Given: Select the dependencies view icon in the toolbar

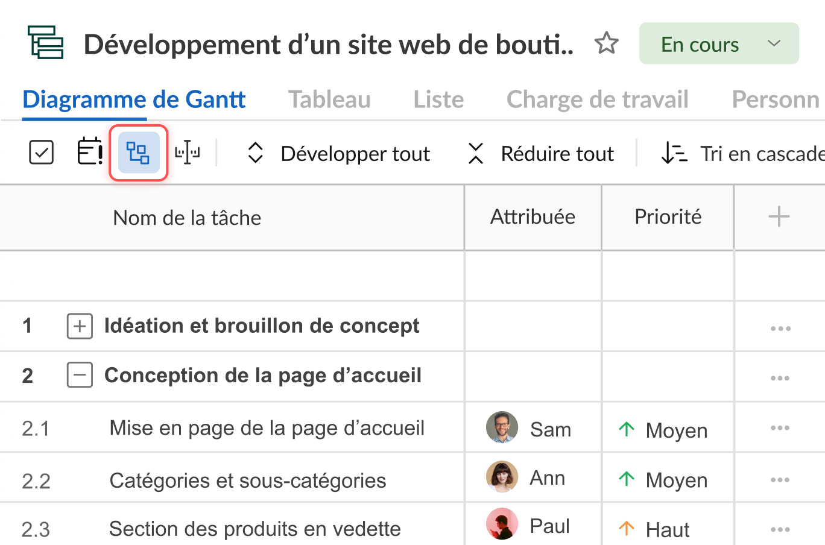Looking at the screenshot, I should pos(138,152).
